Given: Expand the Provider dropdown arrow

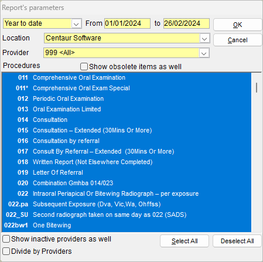Looking at the screenshot, I should click(204, 53).
